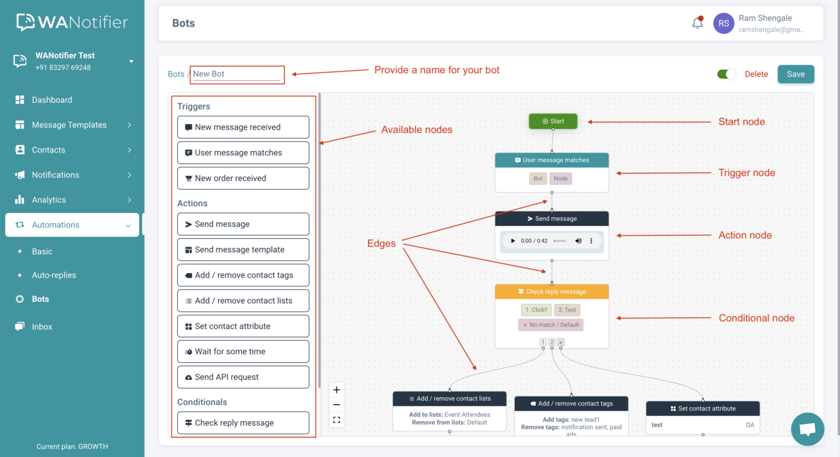
Task: Collapse the Automations sidebar section
Action: point(55,225)
